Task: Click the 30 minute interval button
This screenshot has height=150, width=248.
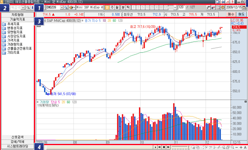Action: [x=157, y=7]
